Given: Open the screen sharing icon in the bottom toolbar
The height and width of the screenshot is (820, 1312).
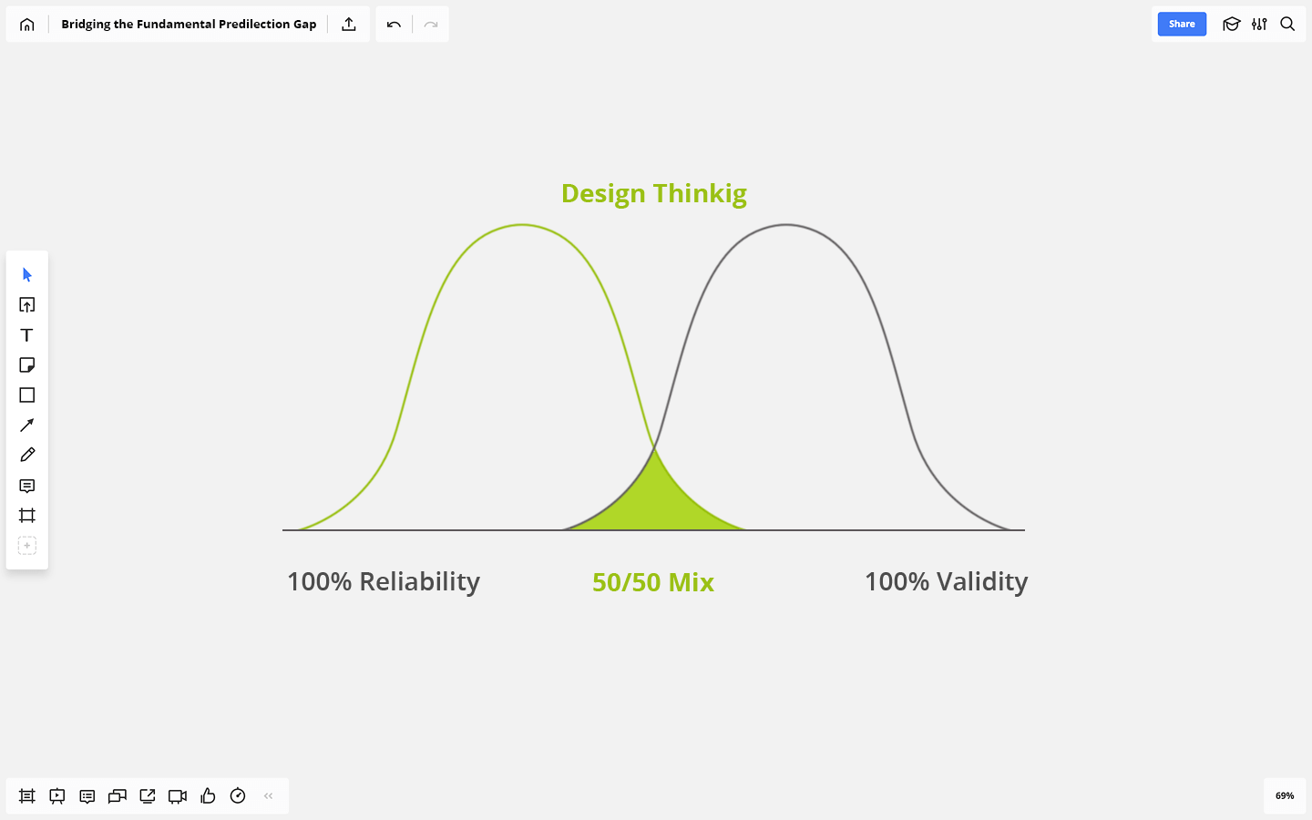Looking at the screenshot, I should [x=148, y=796].
